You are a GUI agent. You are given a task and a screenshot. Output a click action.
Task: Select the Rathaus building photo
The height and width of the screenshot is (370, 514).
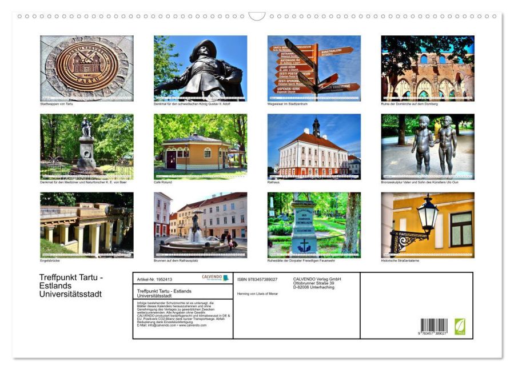pyautogui.click(x=314, y=147)
